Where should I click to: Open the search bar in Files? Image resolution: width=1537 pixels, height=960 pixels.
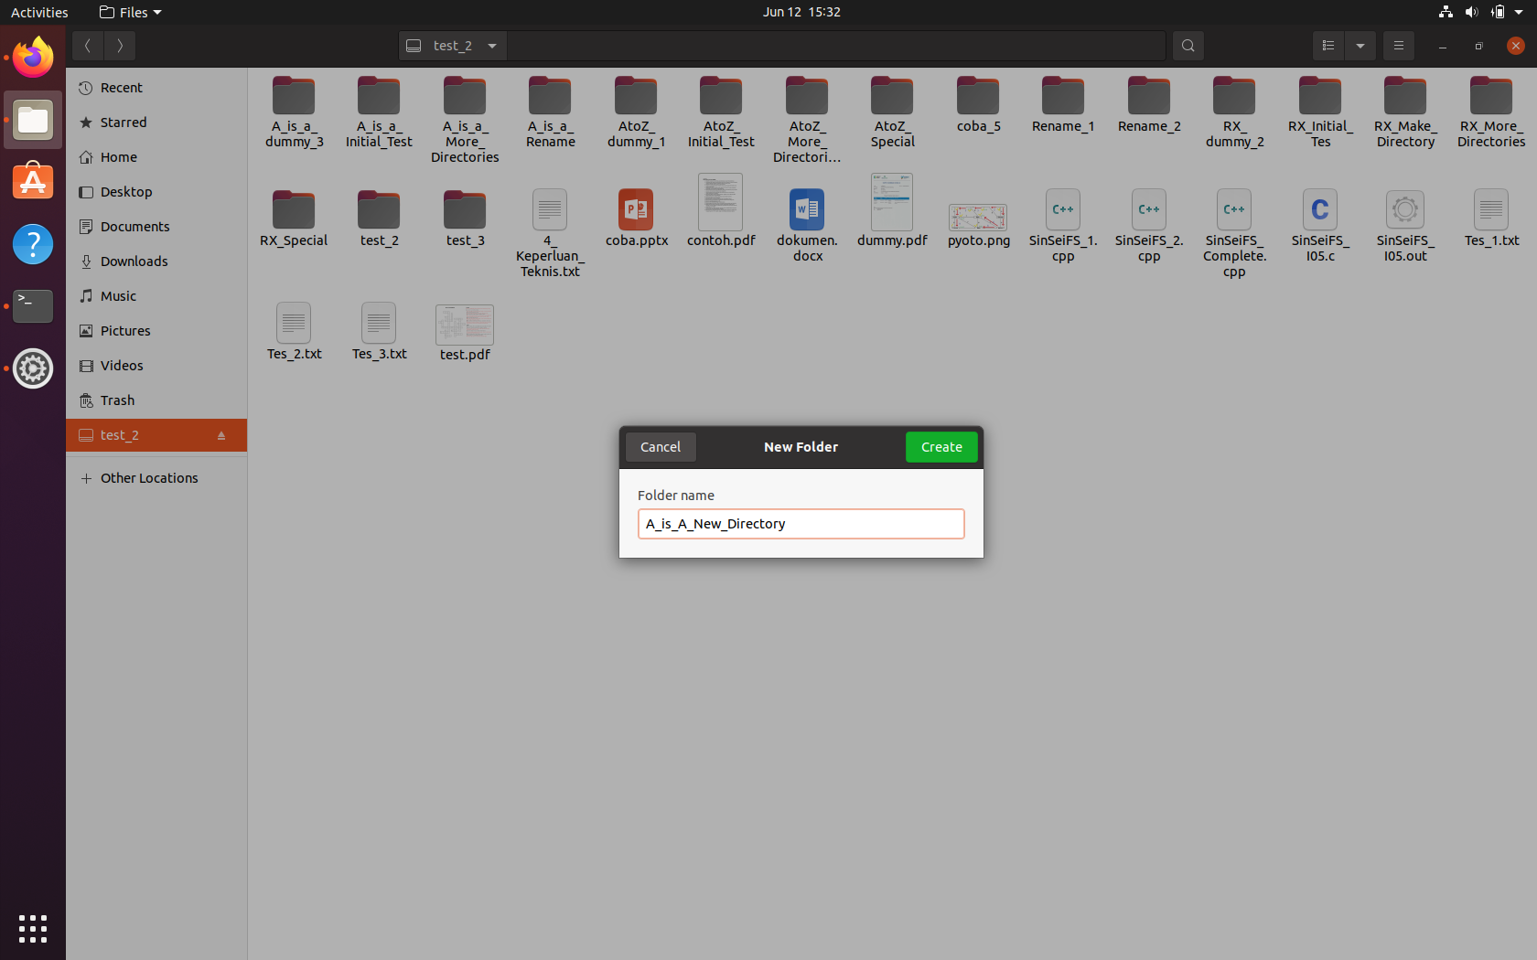[x=1188, y=46]
